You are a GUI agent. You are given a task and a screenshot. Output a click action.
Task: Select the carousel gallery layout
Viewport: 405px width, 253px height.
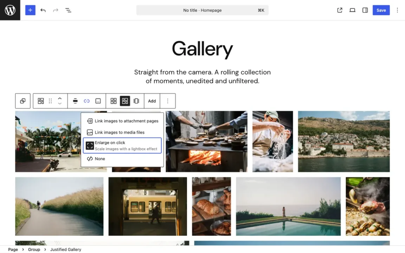(x=136, y=101)
